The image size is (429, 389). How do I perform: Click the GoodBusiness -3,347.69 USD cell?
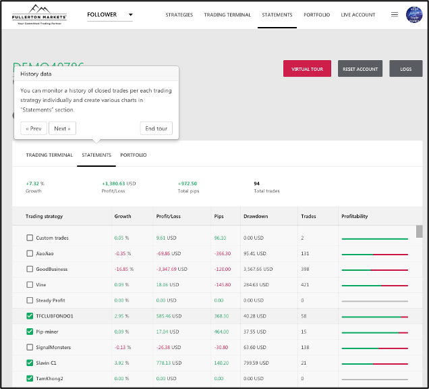[x=171, y=269]
